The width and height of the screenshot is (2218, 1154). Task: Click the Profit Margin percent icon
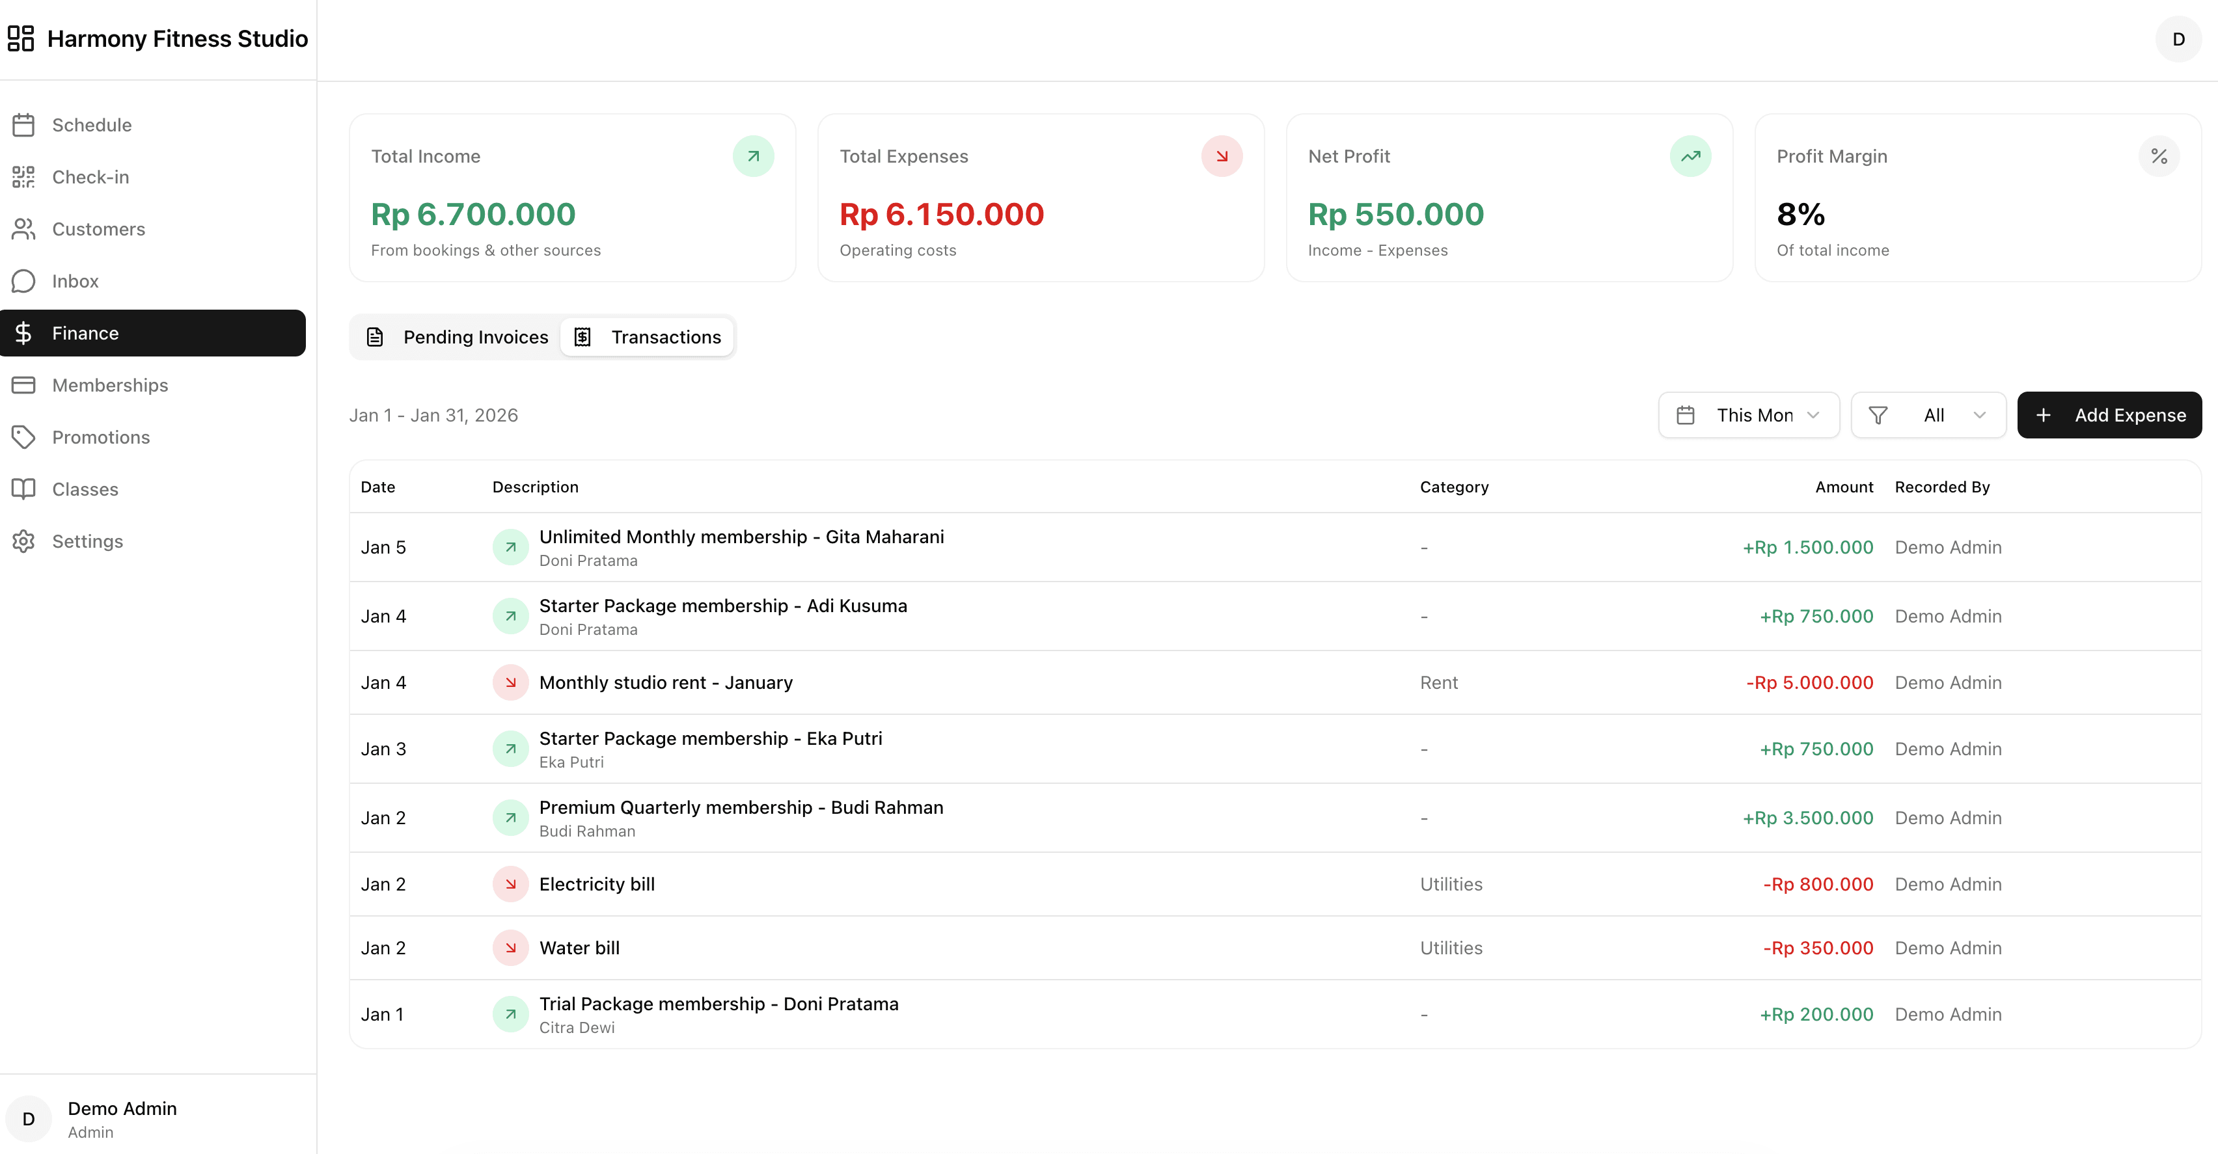pyautogui.click(x=2159, y=155)
